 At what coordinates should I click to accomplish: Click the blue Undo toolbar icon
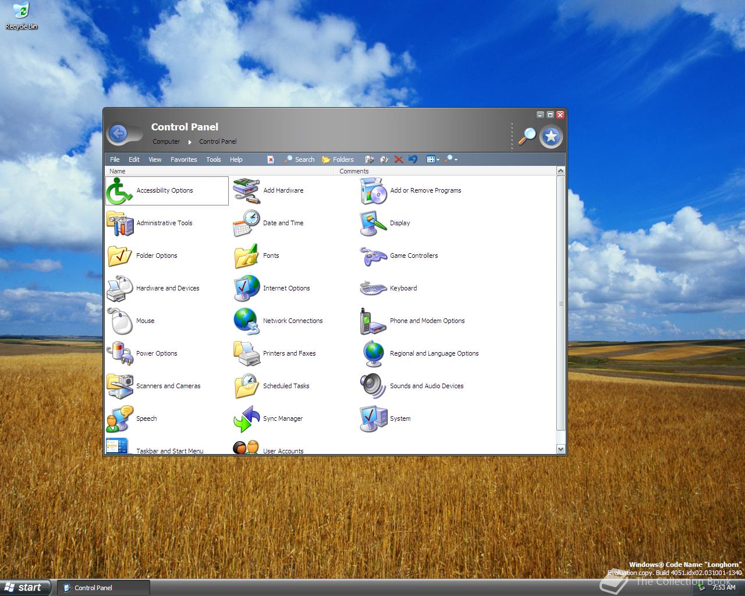[413, 159]
